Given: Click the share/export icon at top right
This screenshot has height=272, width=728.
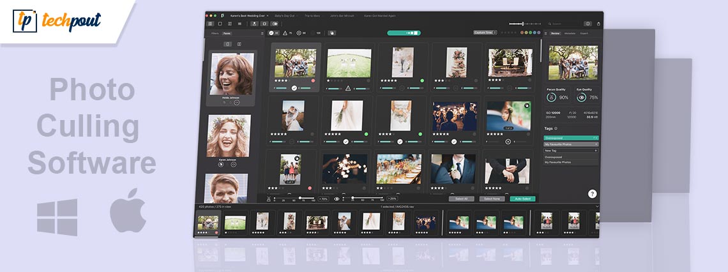Looking at the screenshot, I should [x=598, y=24].
